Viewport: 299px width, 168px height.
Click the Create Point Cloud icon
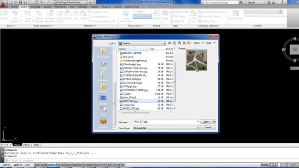coord(126,16)
